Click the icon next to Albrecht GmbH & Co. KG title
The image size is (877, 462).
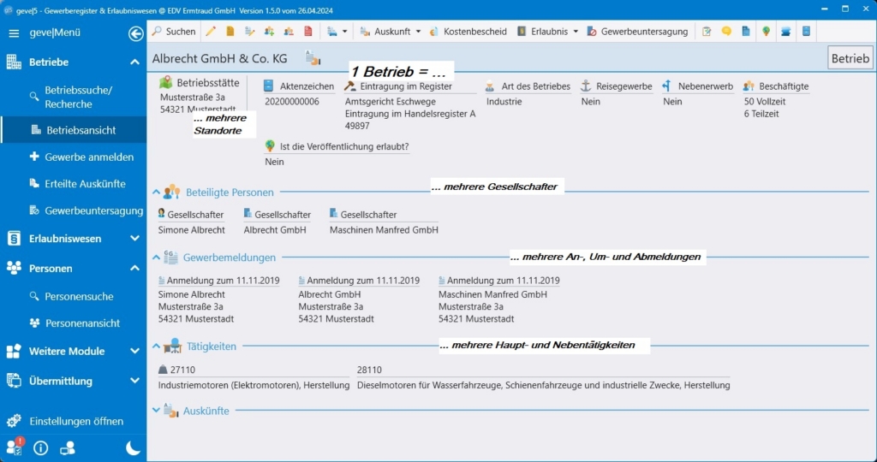313,59
